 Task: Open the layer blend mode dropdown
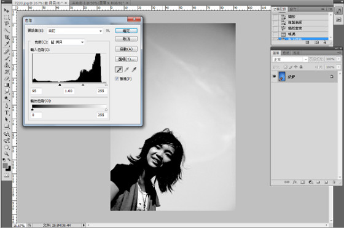point(290,59)
